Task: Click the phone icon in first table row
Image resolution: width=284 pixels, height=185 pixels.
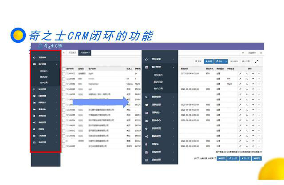Action: [x=247, y=72]
